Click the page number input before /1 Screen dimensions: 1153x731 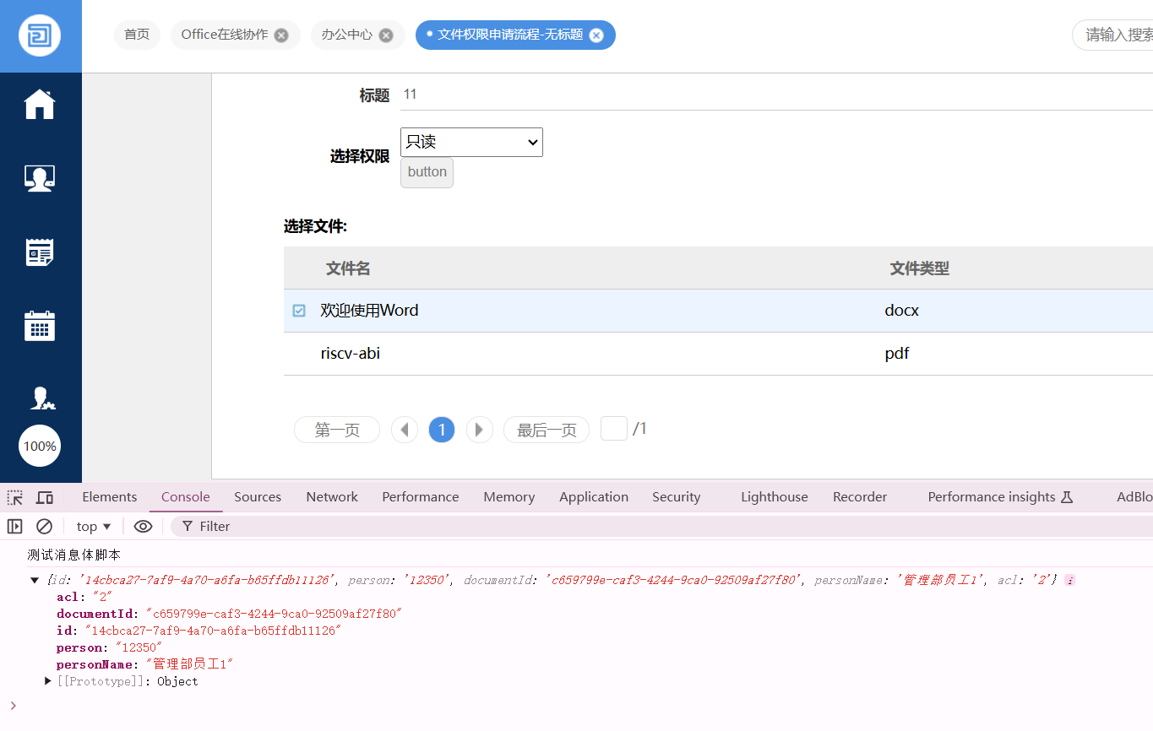(x=614, y=429)
